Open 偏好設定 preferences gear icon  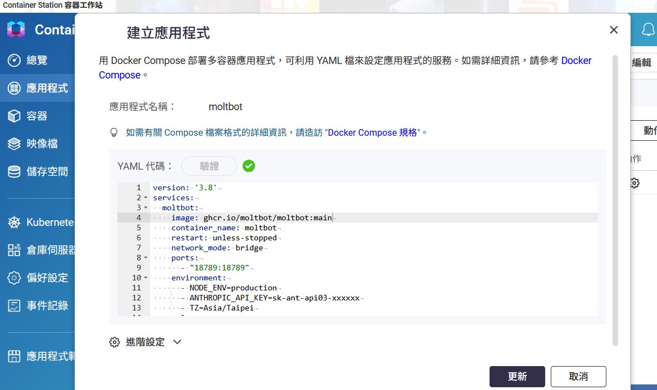click(14, 278)
